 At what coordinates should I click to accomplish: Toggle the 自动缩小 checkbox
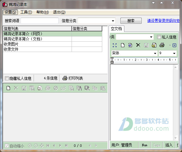7,146
